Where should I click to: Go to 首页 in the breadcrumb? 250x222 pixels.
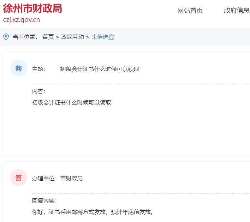48,37
